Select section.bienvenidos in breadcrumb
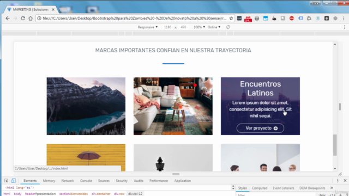This screenshot has height=196, width=349. click(74, 194)
